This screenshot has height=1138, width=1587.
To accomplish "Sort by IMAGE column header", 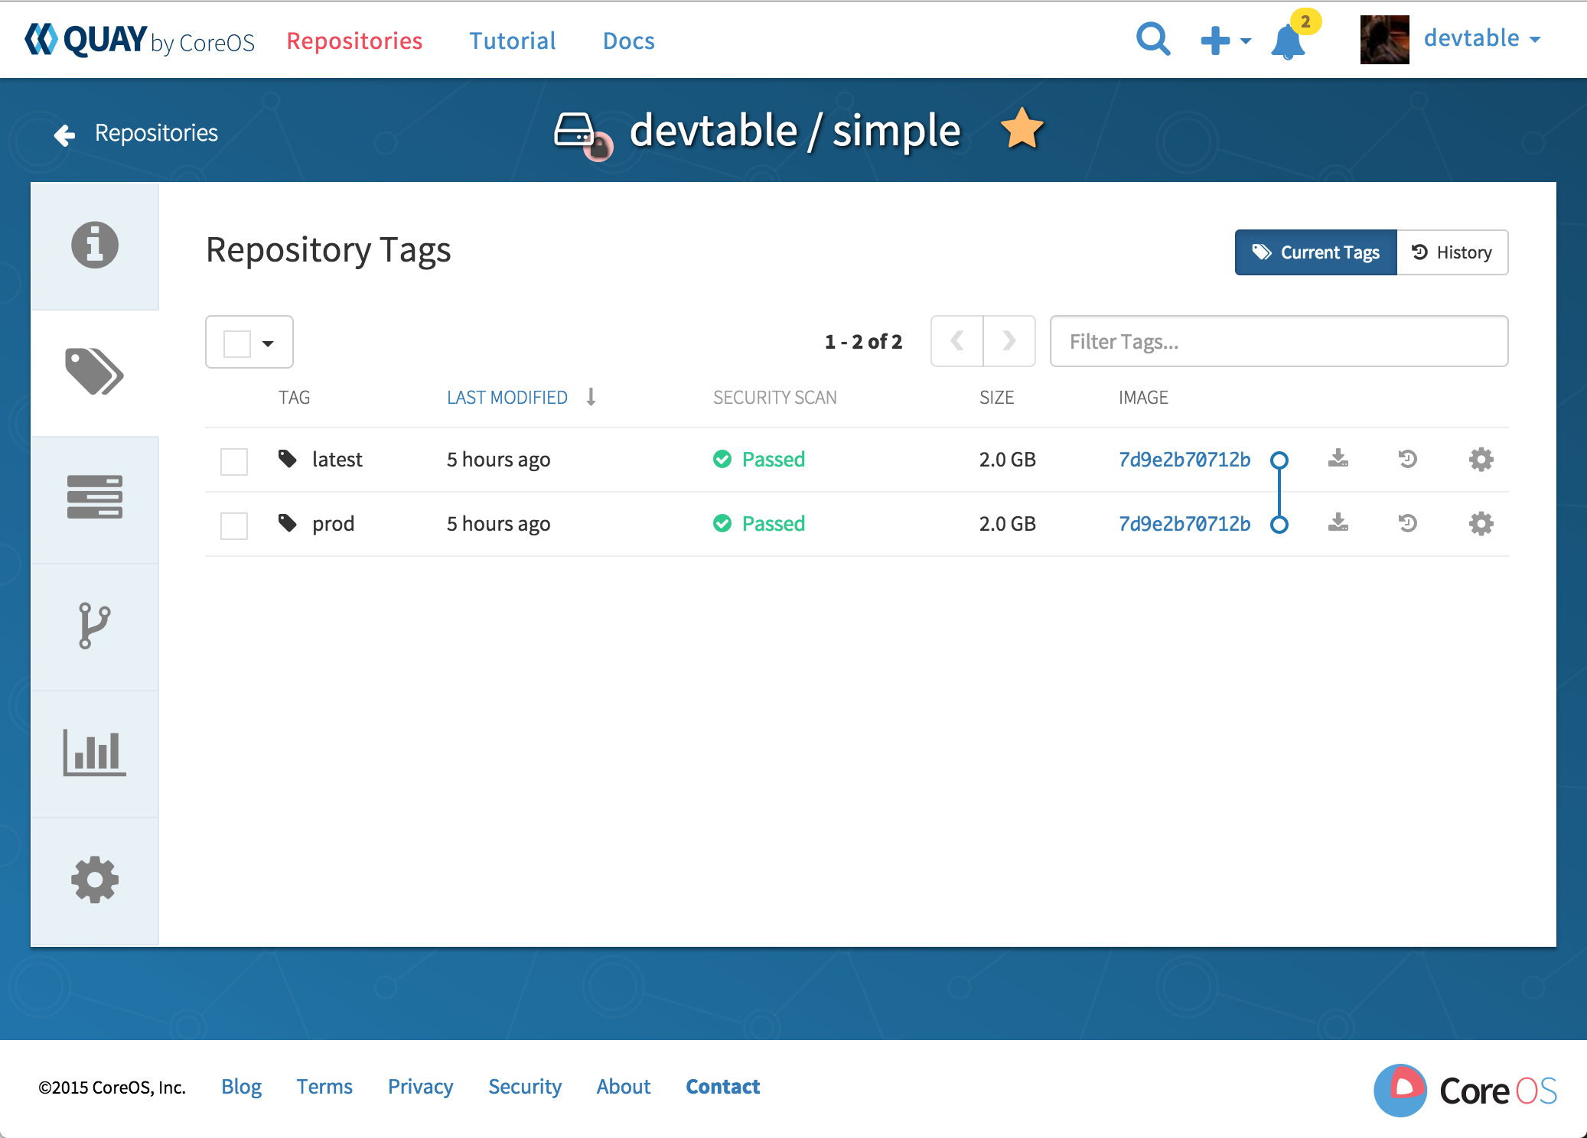I will pos(1144,398).
